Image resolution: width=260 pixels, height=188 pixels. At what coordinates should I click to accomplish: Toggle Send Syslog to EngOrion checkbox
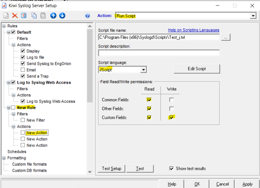23,64
